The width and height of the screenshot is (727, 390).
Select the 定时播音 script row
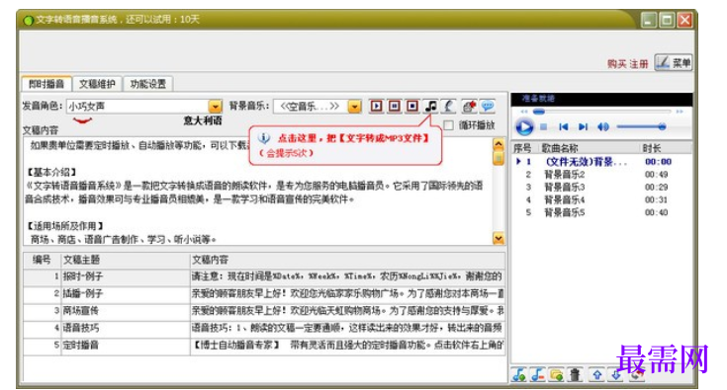coord(264,346)
